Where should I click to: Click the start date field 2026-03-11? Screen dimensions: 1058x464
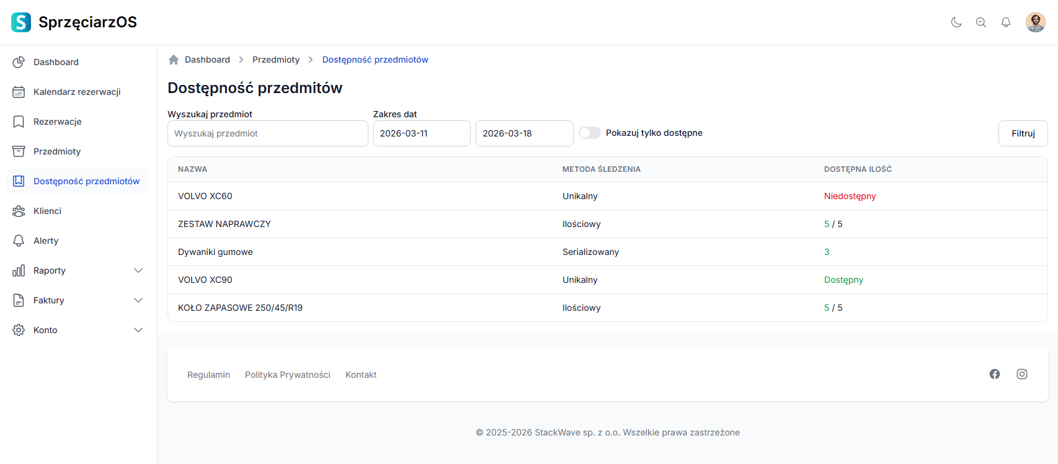point(422,133)
